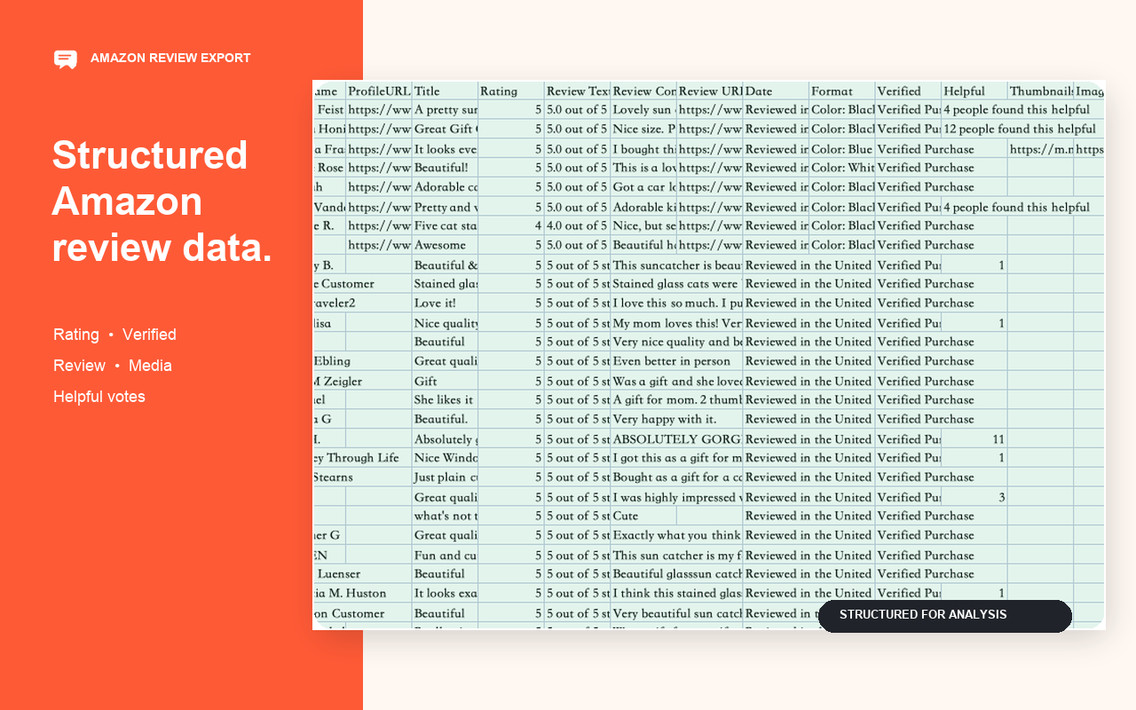Click the ProfileURL column header
1136x710 pixels.
tap(379, 91)
